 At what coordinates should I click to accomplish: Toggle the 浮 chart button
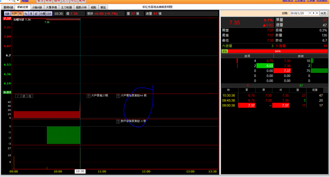(31, 14)
